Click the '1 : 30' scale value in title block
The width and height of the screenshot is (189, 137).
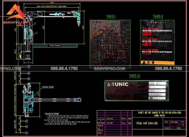tap(182, 125)
